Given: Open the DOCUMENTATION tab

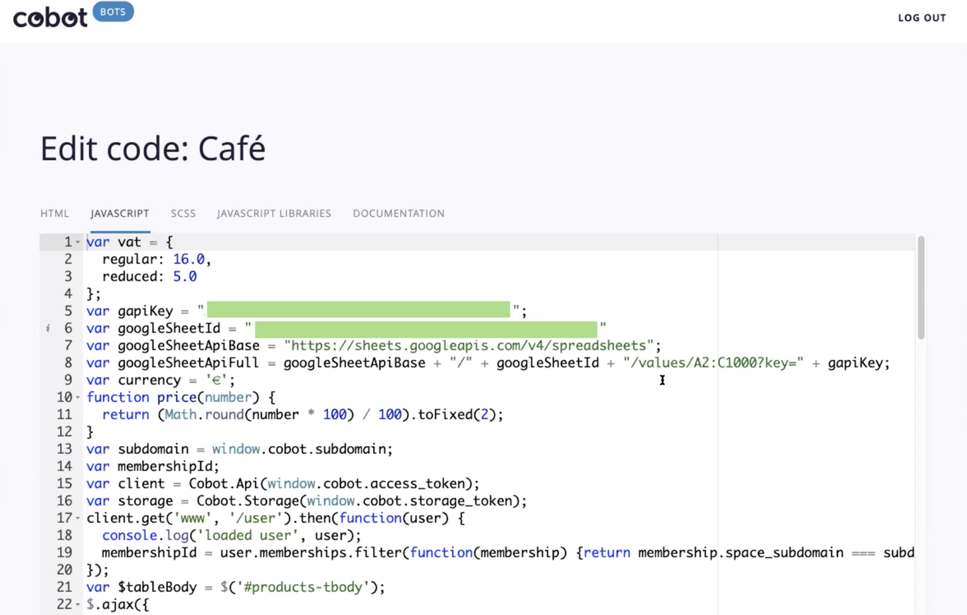Looking at the screenshot, I should coord(398,213).
